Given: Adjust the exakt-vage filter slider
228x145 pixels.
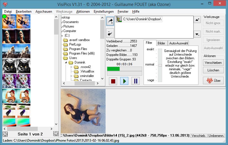Looking at the screenshot, I should [x=160, y=65].
